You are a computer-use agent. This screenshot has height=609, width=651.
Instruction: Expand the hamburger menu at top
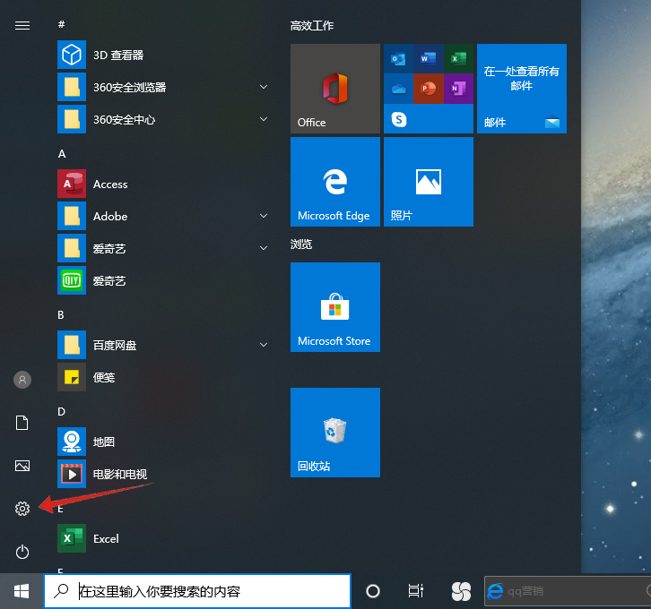pyautogui.click(x=22, y=26)
